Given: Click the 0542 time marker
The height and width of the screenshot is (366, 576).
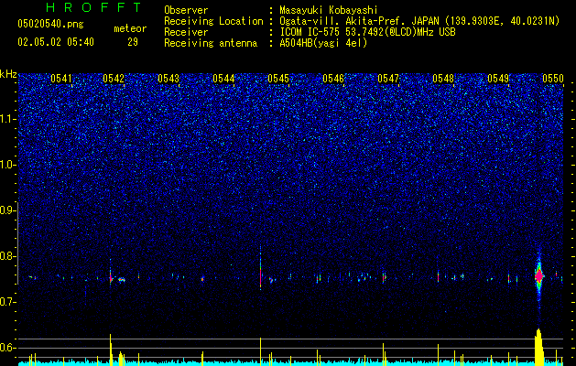Looking at the screenshot, I should pos(114,79).
